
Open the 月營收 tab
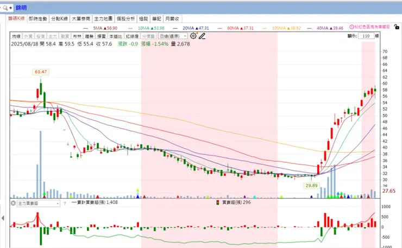click(173, 18)
